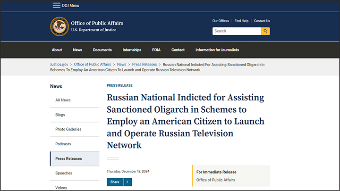Type in the Search input field
This screenshot has width=340, height=191.
[237, 31]
